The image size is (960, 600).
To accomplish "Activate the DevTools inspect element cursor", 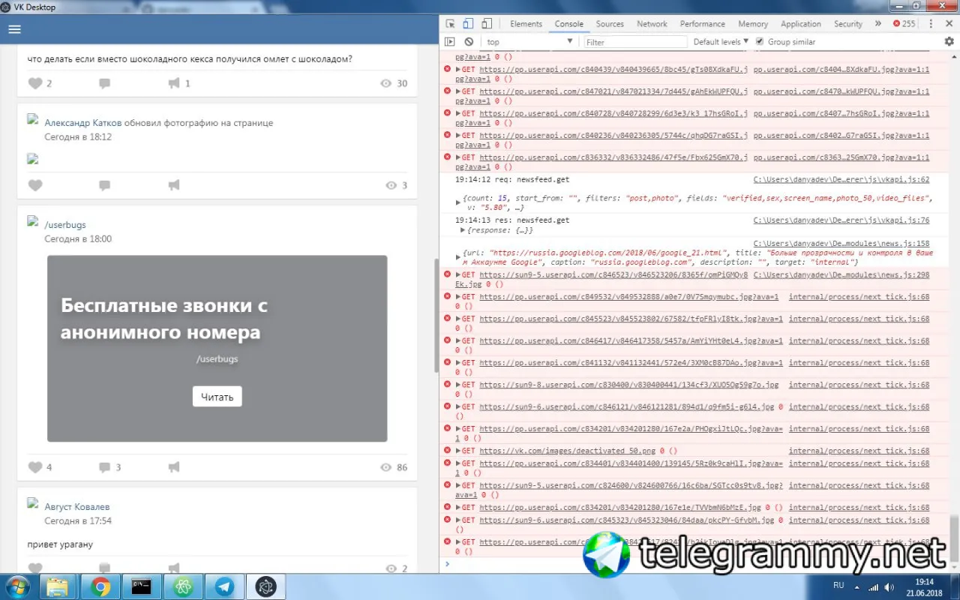I will tap(450, 24).
